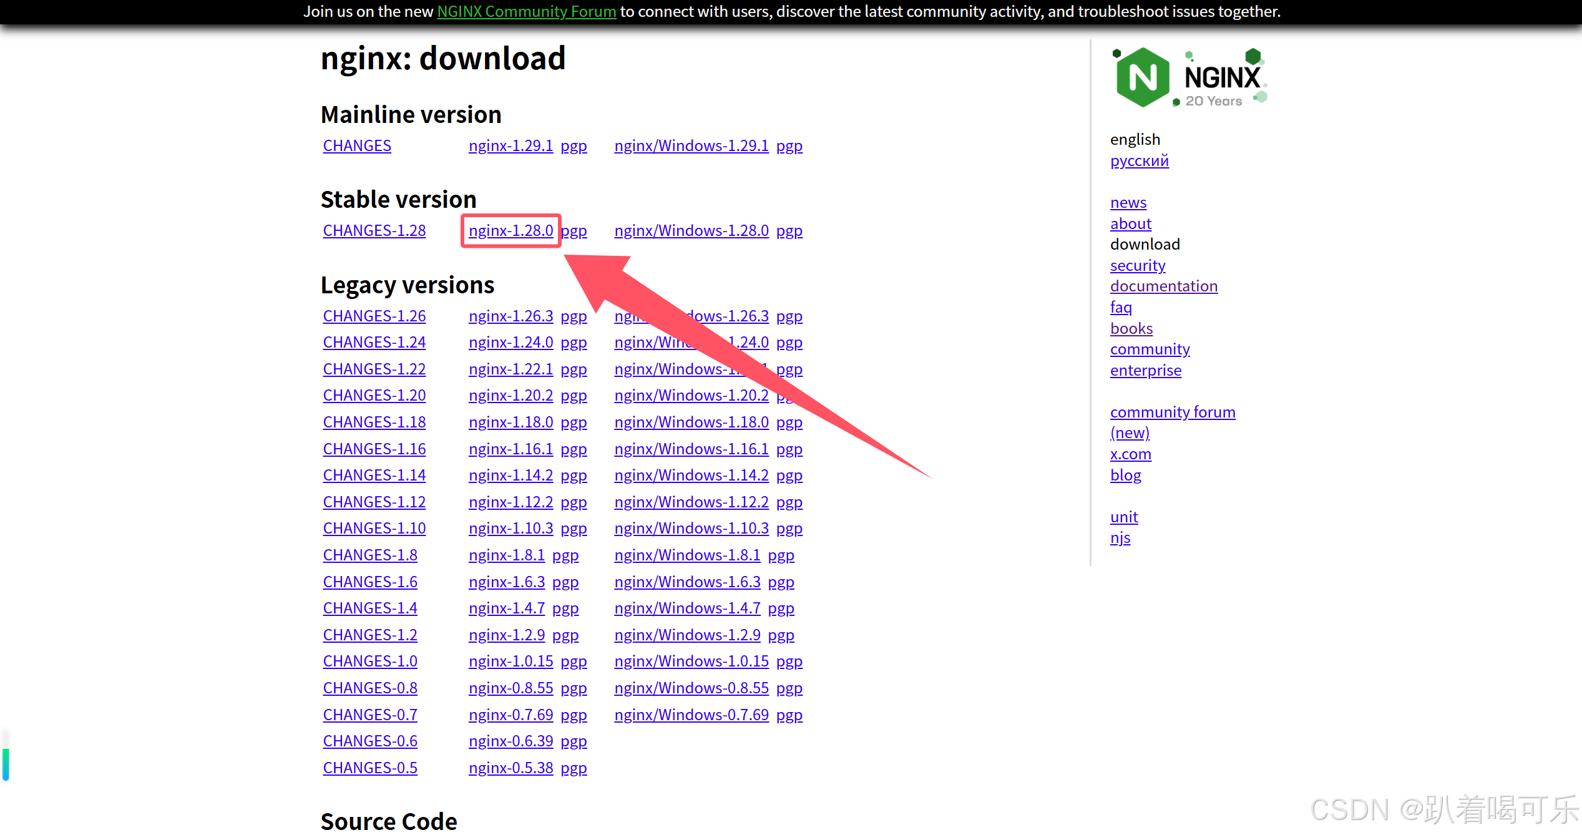1582x835 pixels.
Task: Download legacy nginx-1.26.3 source
Action: pyautogui.click(x=510, y=316)
